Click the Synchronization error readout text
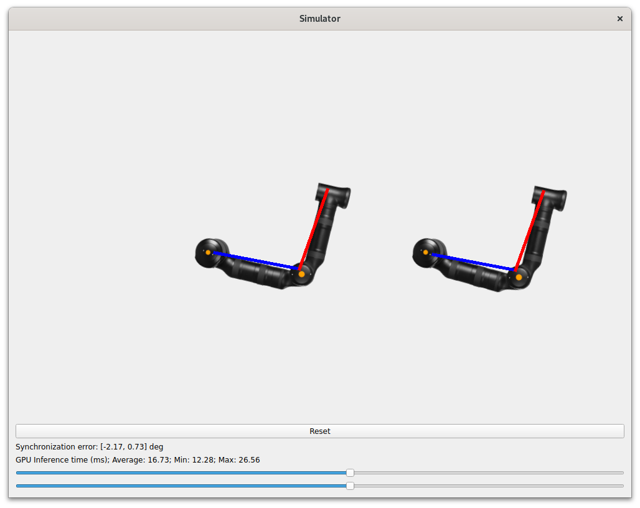The height and width of the screenshot is (508, 640). click(90, 447)
